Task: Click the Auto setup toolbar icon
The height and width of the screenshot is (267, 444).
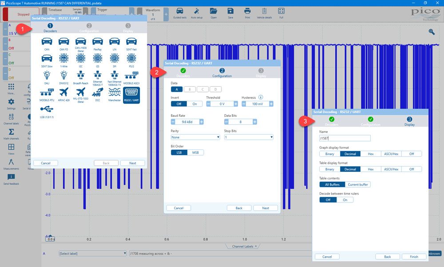Action: click(197, 13)
